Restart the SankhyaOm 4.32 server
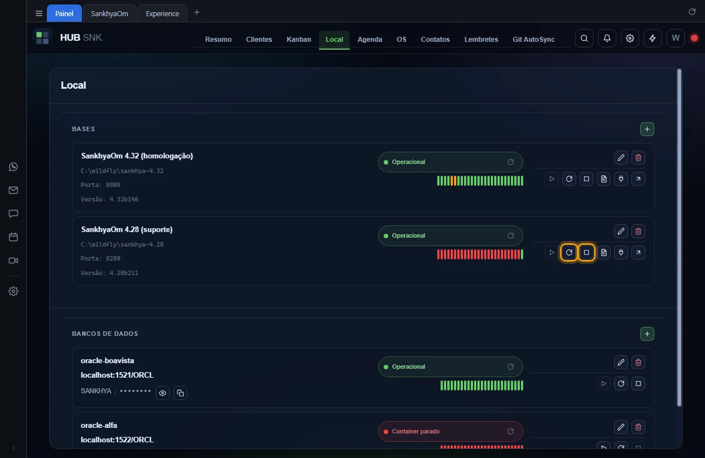 [x=569, y=179]
